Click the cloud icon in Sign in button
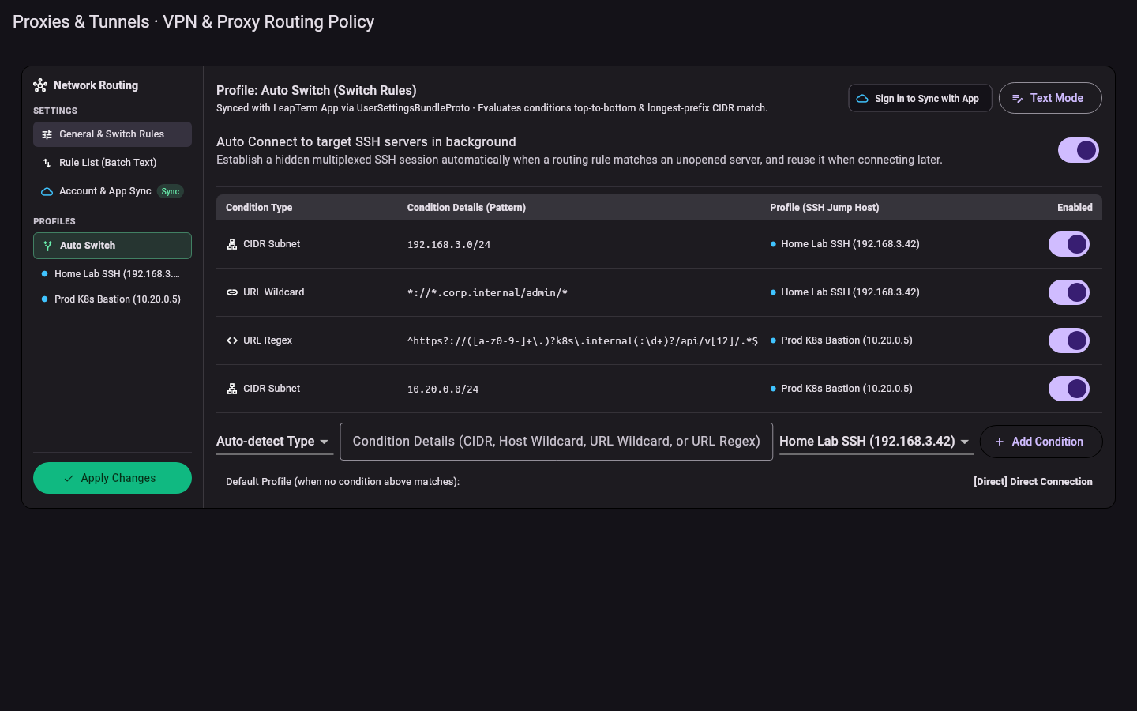 862,99
